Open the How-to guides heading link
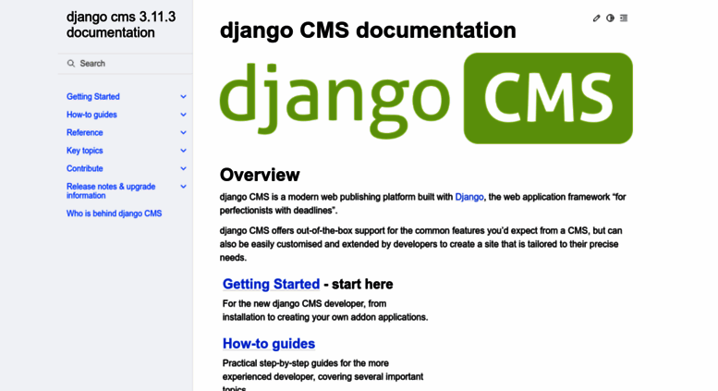The image size is (718, 391). [x=269, y=343]
